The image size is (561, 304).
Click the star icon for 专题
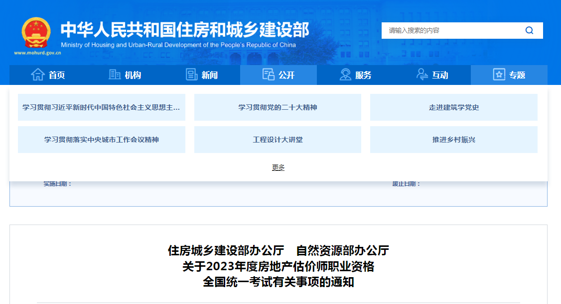click(x=499, y=75)
